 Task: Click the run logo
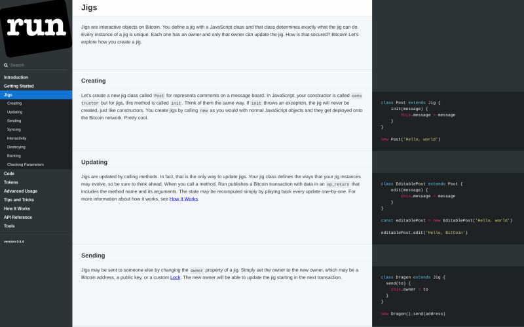tap(36, 28)
